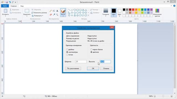The height and width of the screenshot is (99, 177).
Task: Confirm dialog with the OK button
Action: (x=93, y=68)
